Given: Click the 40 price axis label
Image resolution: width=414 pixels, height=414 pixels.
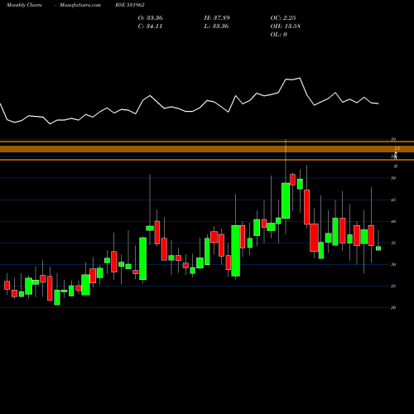Looking at the screenshot, I should tap(393, 221).
